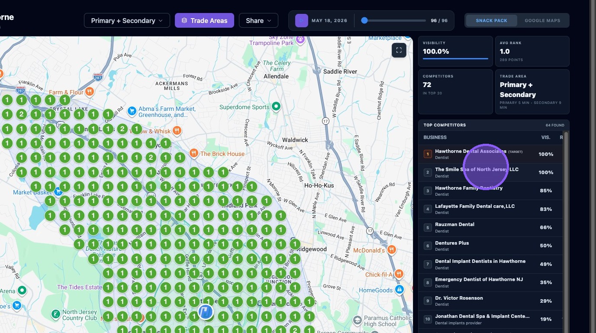Viewport: 596px width, 333px height.
Task: Select Dental Implant Dentists in Hawthorne row
Action: click(x=491, y=264)
